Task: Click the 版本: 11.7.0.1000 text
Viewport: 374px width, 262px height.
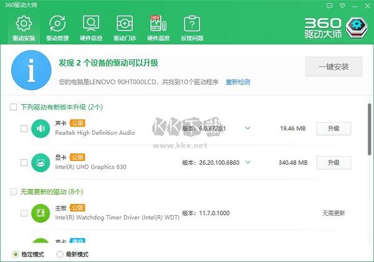Action: (x=206, y=213)
